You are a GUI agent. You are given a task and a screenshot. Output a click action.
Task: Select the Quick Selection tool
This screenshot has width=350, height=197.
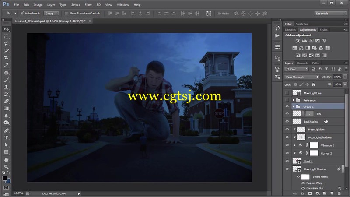coord(6,51)
